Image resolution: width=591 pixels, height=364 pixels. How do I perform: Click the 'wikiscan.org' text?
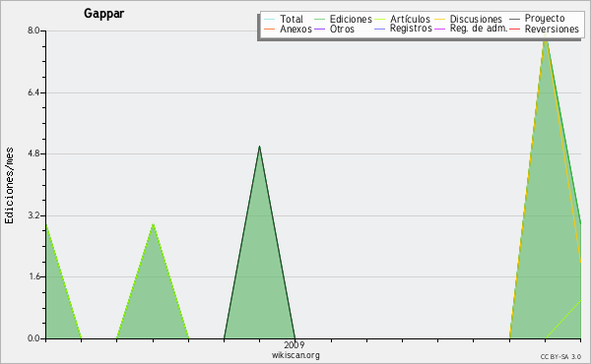pyautogui.click(x=295, y=355)
